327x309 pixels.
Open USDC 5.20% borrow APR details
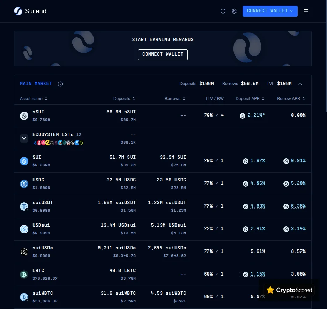pos(298,183)
